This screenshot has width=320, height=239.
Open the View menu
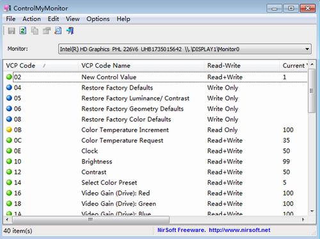tap(72, 19)
